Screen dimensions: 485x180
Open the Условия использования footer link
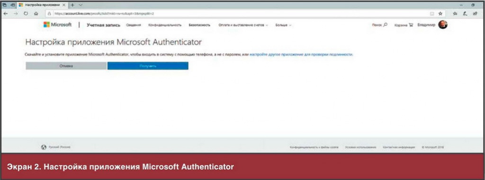tap(360, 147)
